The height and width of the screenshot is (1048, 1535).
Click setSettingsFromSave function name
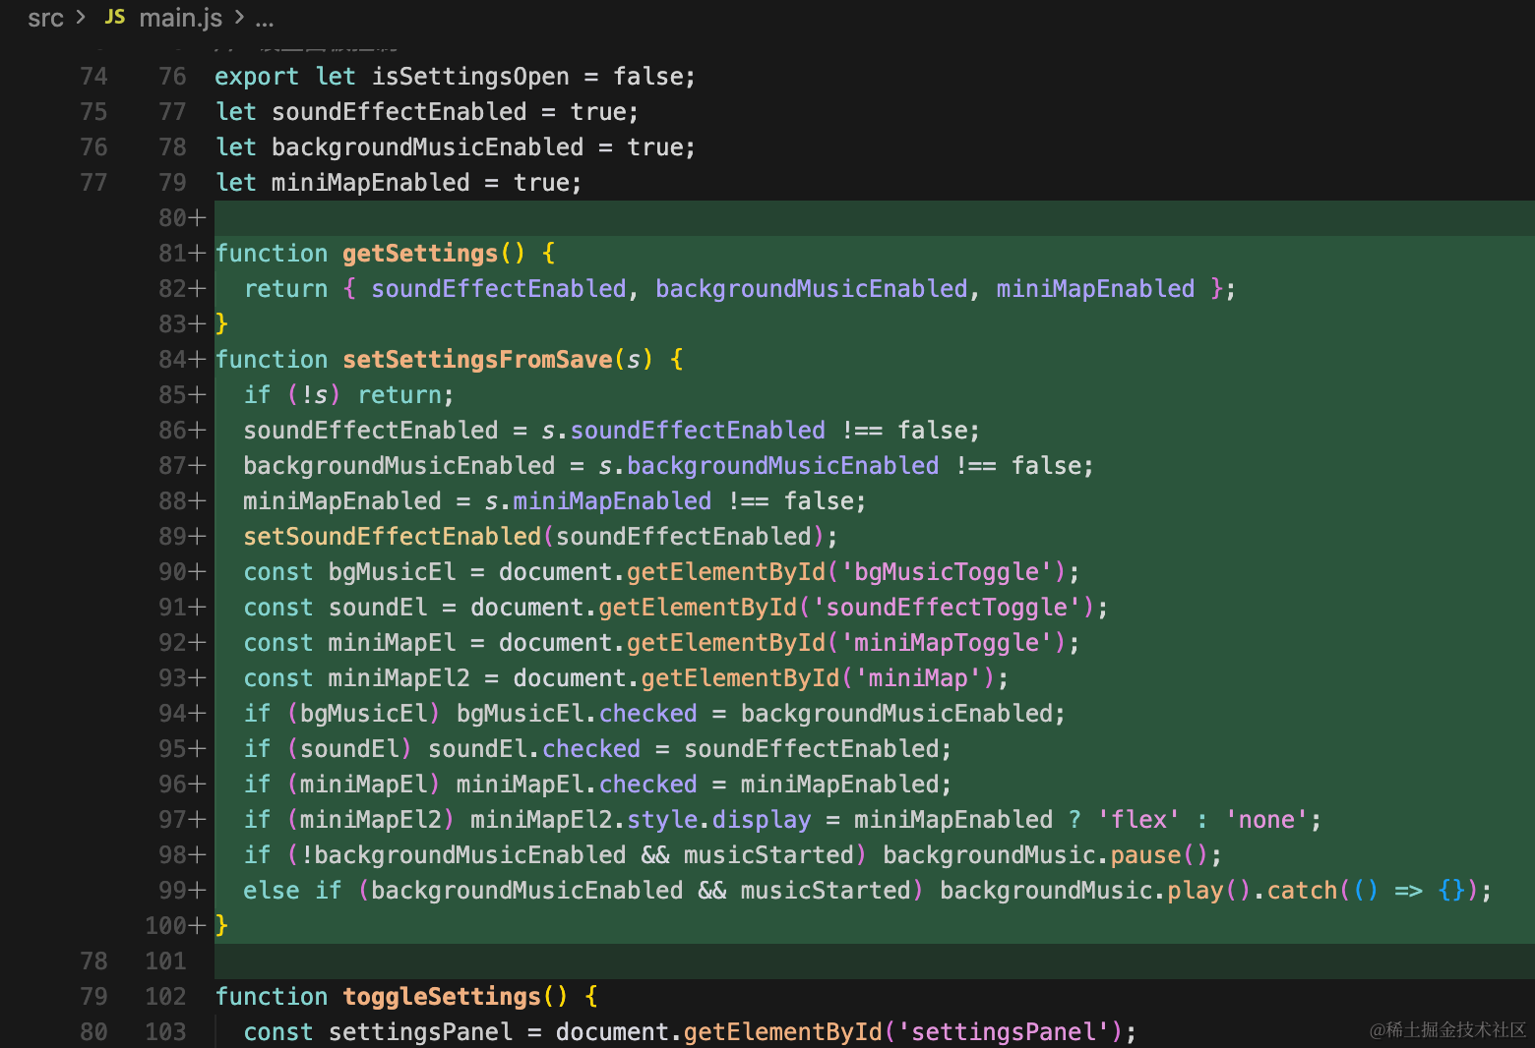click(477, 360)
